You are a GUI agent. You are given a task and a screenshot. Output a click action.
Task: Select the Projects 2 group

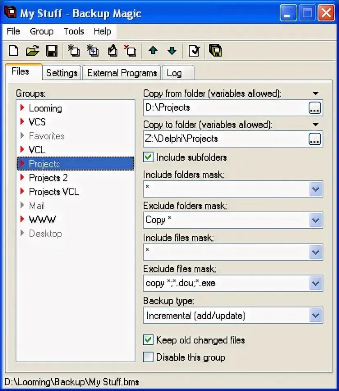(76, 178)
